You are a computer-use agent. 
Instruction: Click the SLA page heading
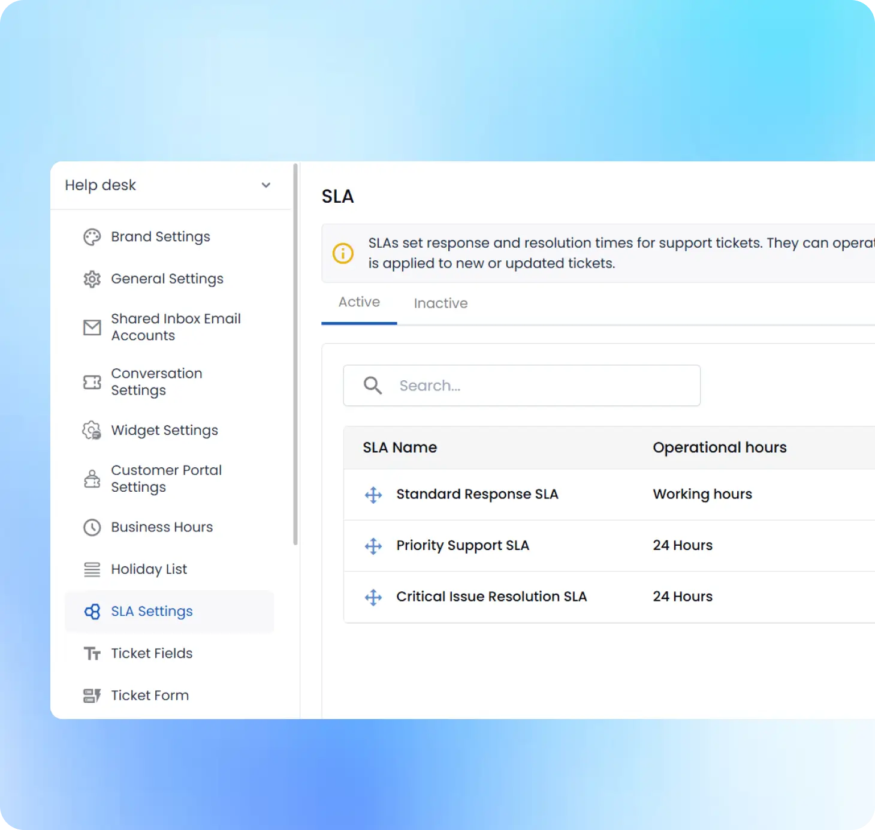coord(337,197)
